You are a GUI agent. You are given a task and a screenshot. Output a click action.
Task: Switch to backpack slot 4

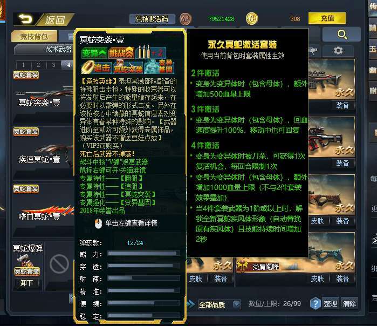point(68,65)
